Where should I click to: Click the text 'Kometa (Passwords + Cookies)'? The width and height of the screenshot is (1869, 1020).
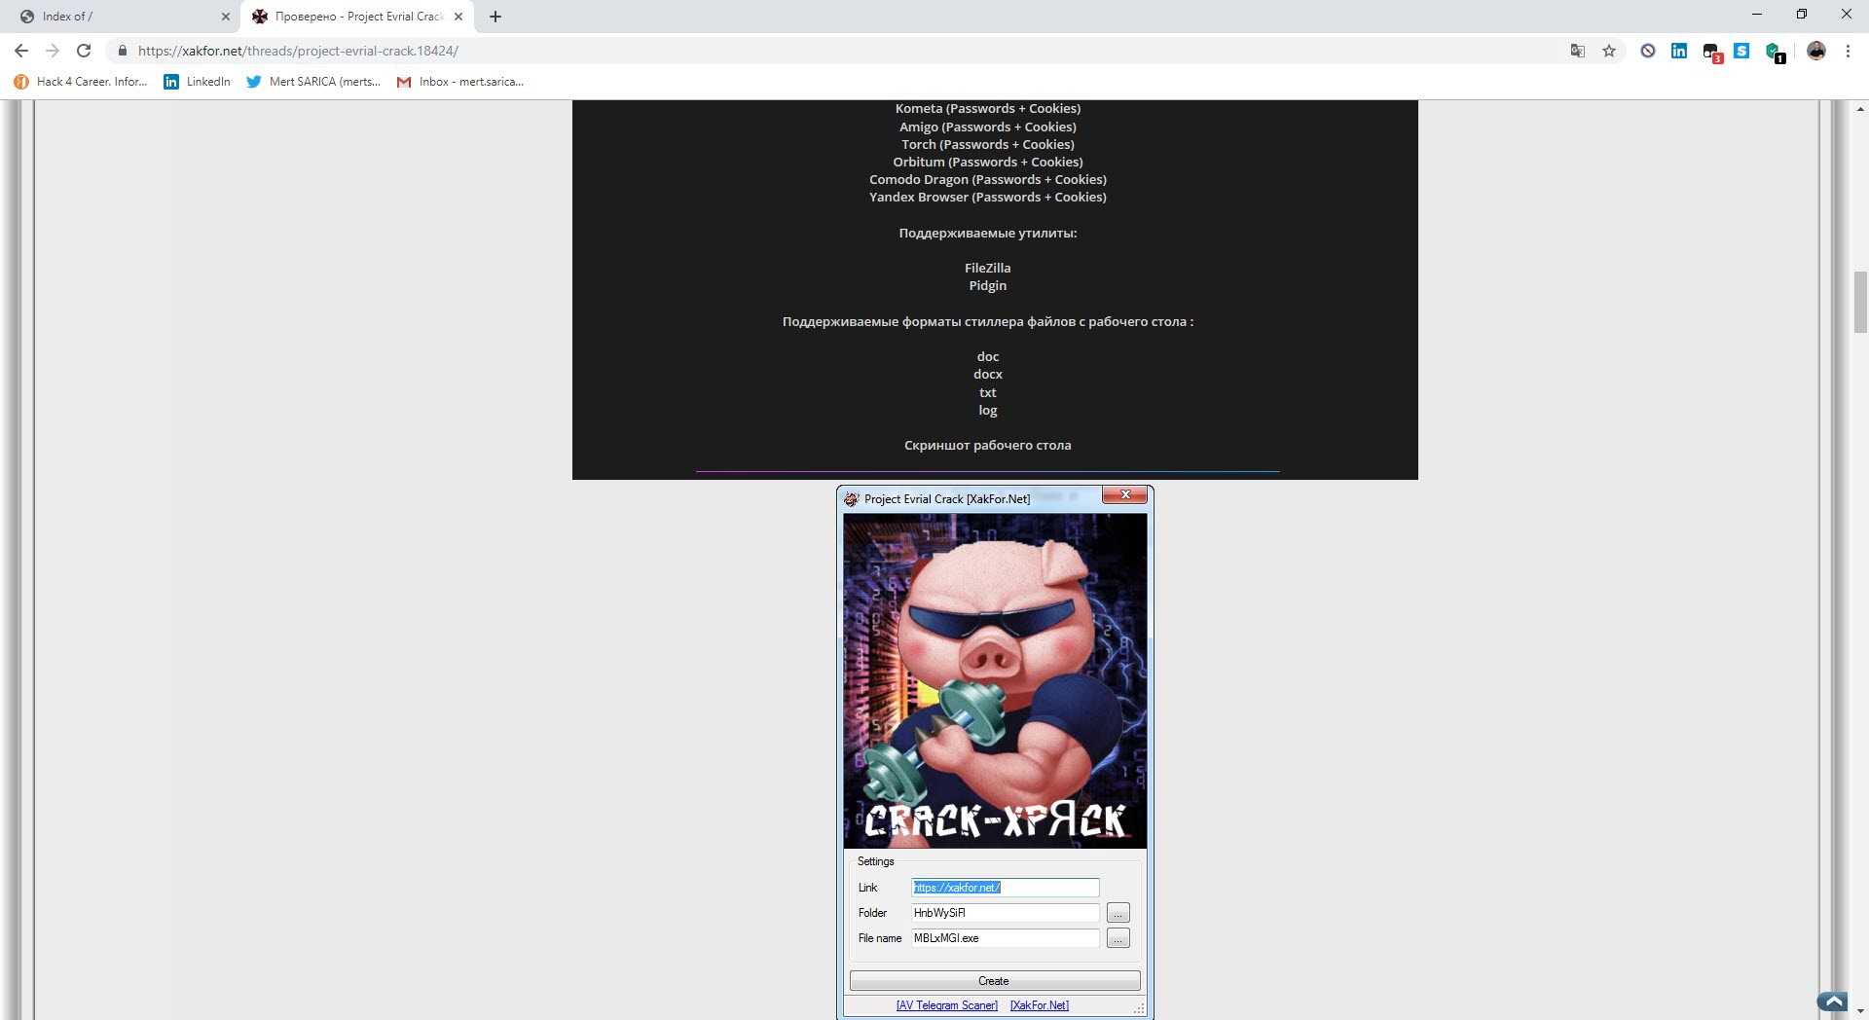pyautogui.click(x=987, y=108)
